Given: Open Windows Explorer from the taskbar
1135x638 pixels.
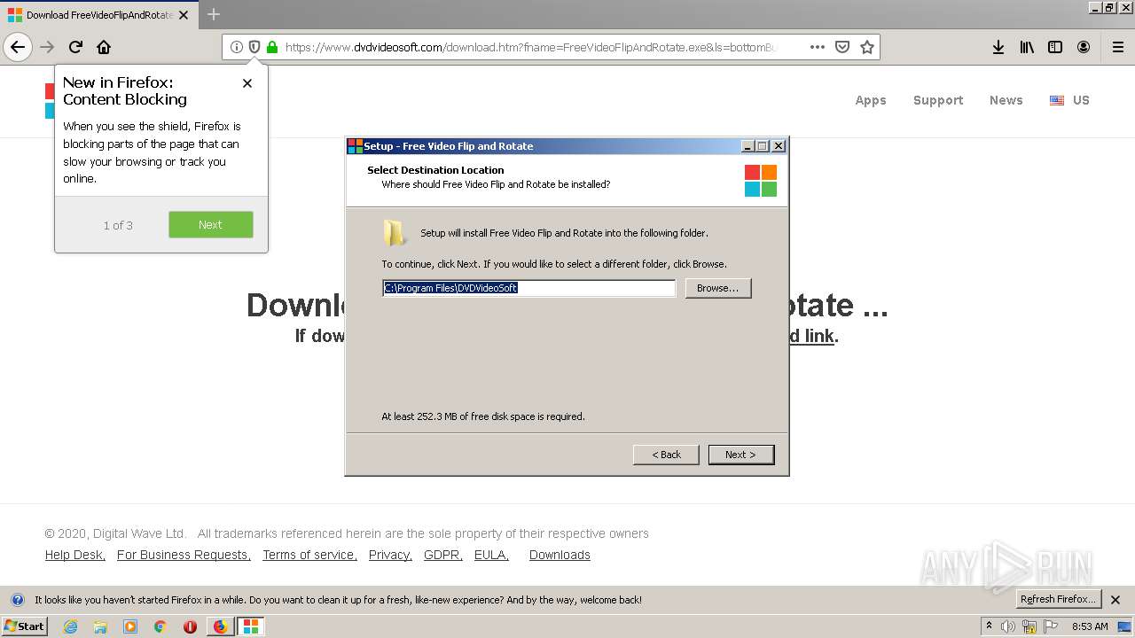Looking at the screenshot, I should pyautogui.click(x=100, y=626).
